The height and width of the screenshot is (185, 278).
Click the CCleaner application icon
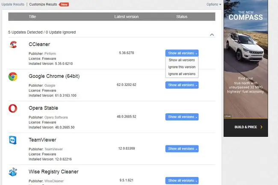[13, 44]
